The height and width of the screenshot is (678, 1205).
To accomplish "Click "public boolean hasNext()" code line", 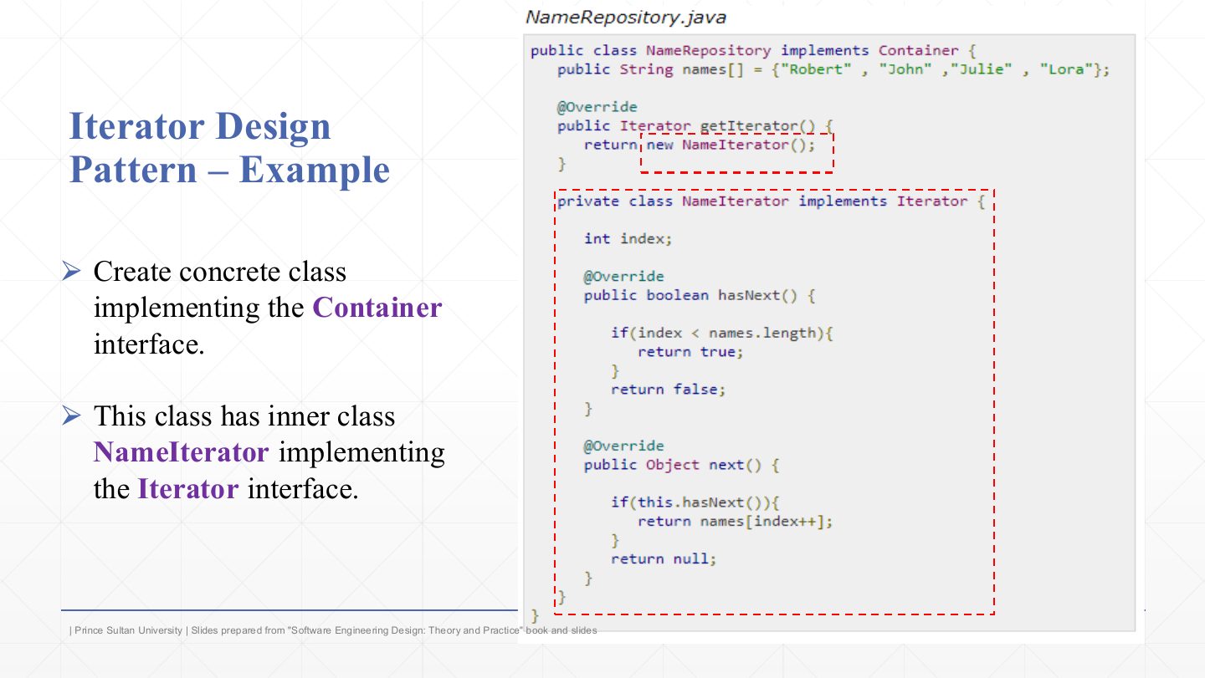I will (700, 296).
